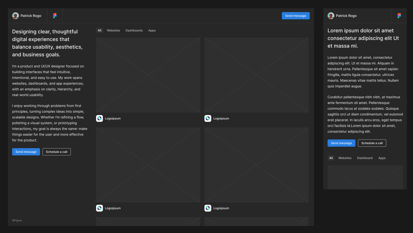Click Logoipsum logo under top-right project card
The image size is (413, 233).
click(x=208, y=118)
